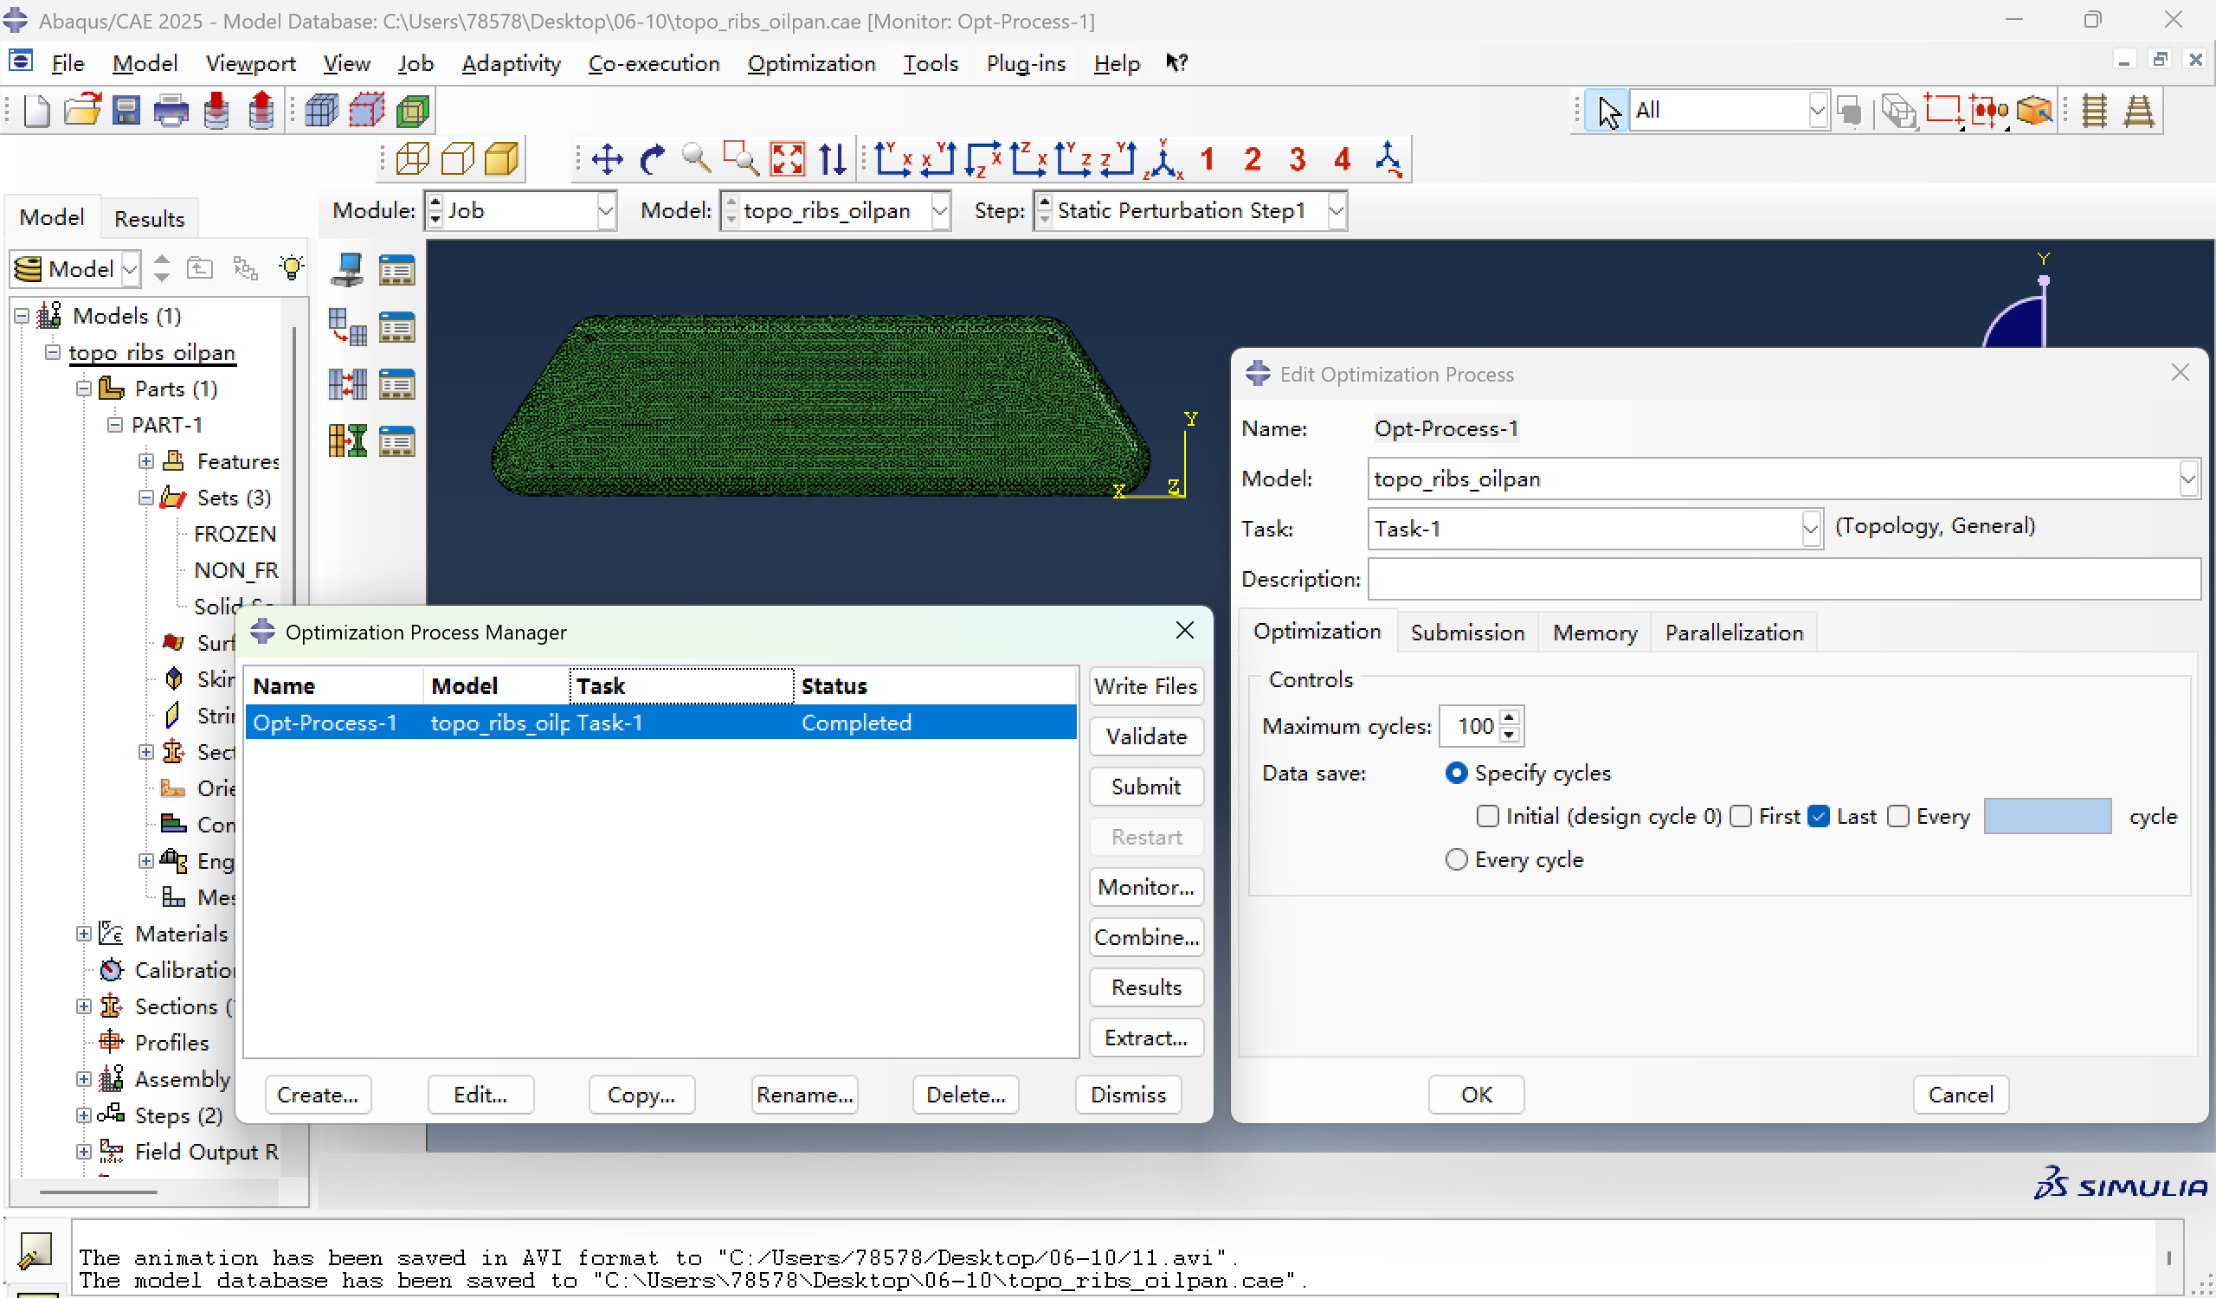Switch to the Submission tab
The width and height of the screenshot is (2216, 1298).
point(1466,633)
